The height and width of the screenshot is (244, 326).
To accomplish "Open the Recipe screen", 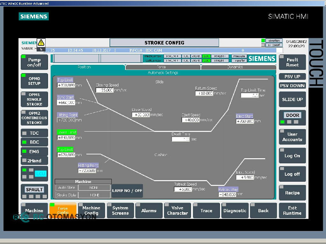I will pos(292,193).
